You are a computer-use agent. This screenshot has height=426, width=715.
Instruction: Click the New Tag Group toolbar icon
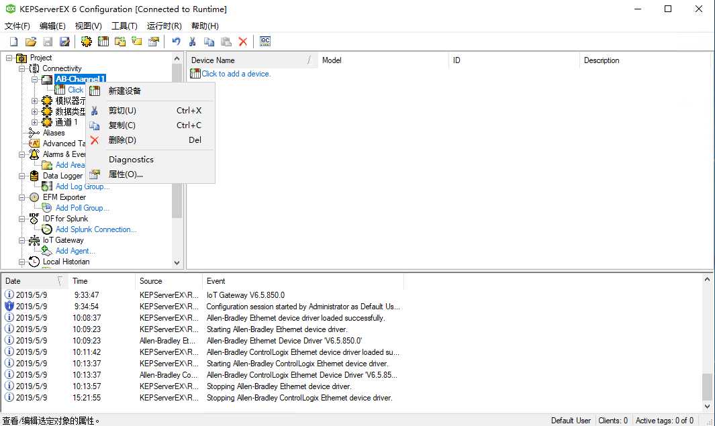(120, 42)
